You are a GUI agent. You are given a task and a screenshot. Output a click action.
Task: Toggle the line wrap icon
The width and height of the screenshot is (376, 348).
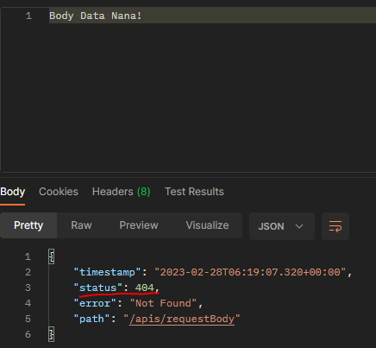pos(335,226)
